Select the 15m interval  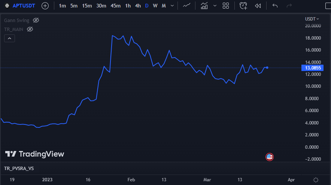point(87,6)
